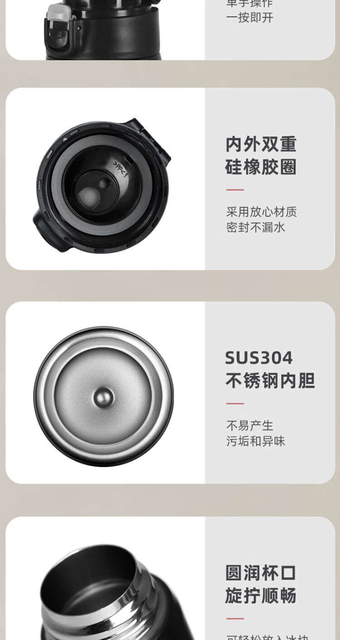The width and height of the screenshot is (340, 640).
Task: Click the 圆润杯口 旋拧顺畅 heading
Action: coord(261,584)
